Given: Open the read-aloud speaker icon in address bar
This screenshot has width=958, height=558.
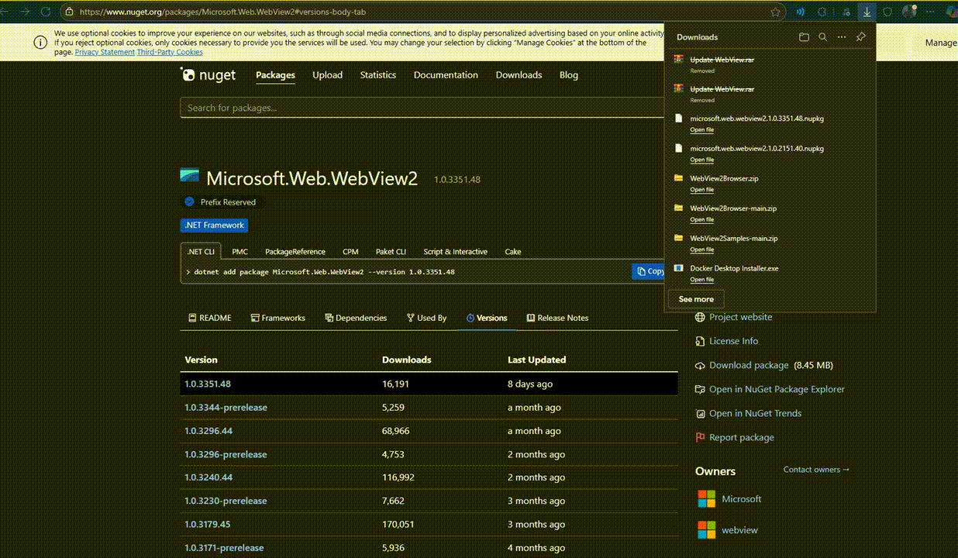Looking at the screenshot, I should [x=800, y=12].
